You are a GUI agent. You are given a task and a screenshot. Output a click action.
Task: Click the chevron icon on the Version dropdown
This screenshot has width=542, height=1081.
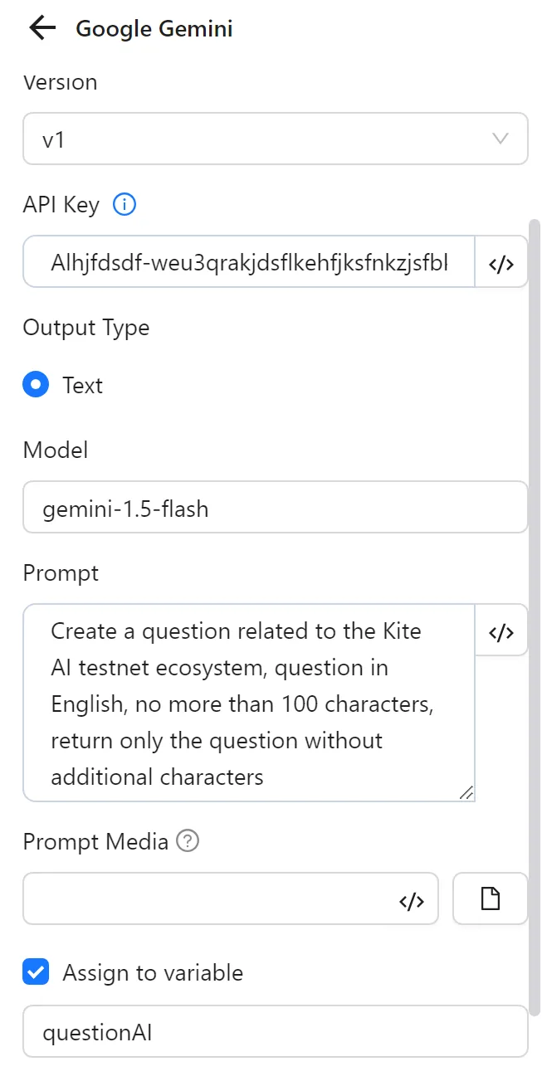[501, 139]
